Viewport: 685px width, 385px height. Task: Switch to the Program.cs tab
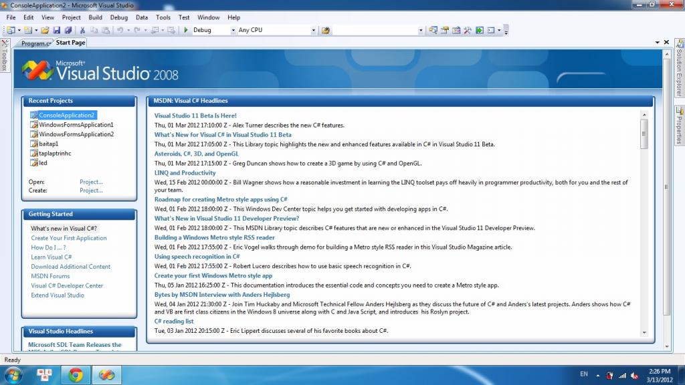click(x=36, y=43)
